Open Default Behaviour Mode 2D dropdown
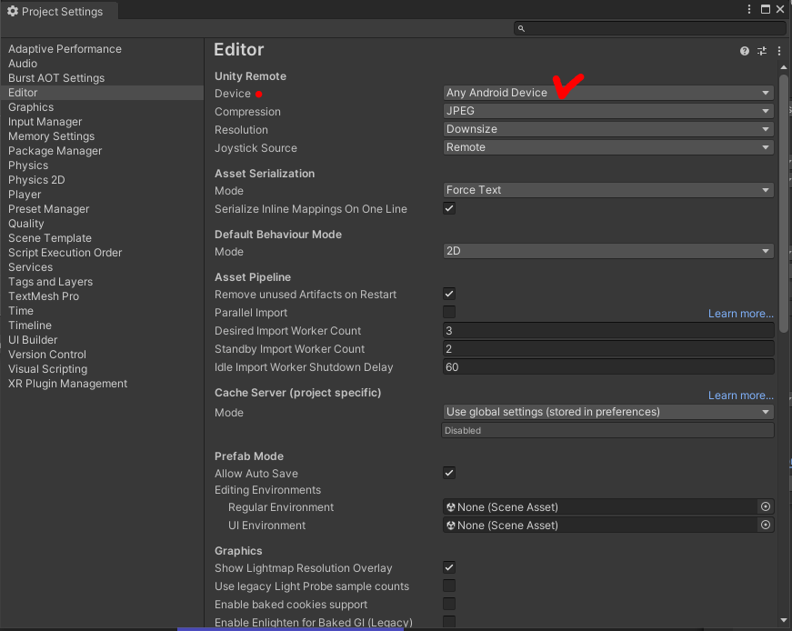This screenshot has height=631, width=792. pos(608,251)
